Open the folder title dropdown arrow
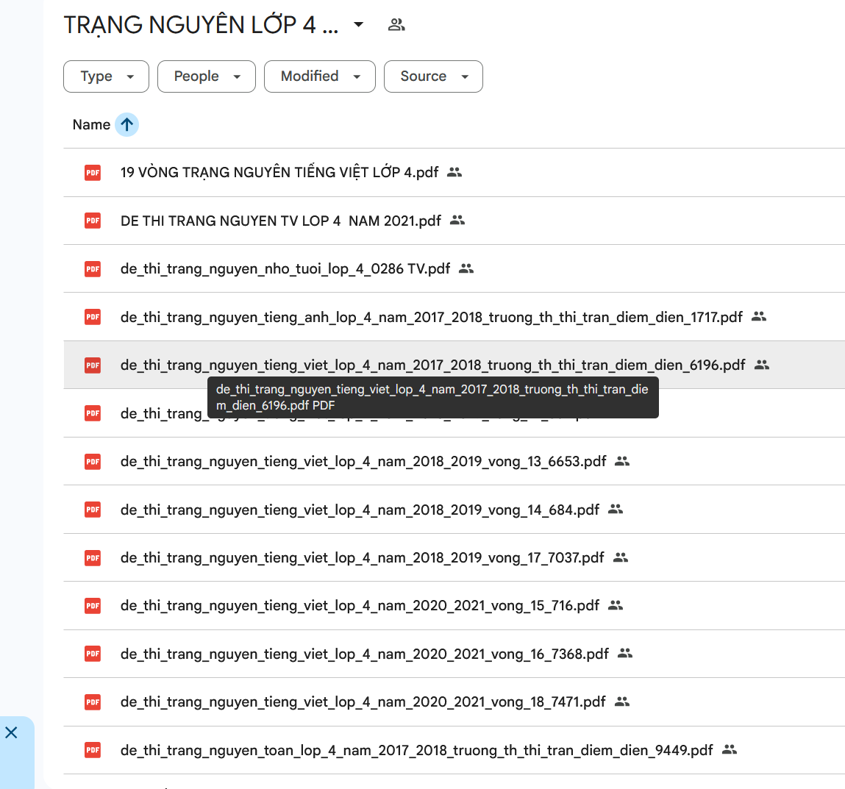Screen dimensions: 845x789 coord(358,25)
